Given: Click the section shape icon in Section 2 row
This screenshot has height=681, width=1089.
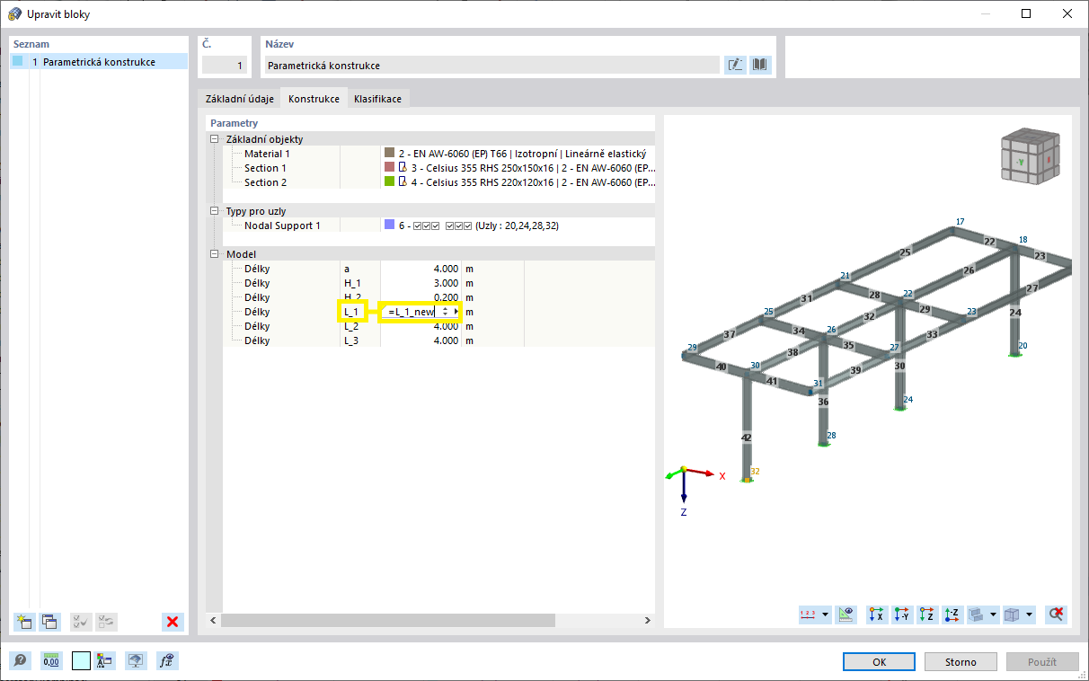Looking at the screenshot, I should click(x=403, y=182).
